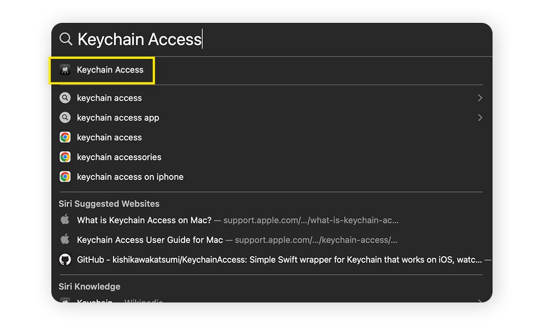Click Apple logo beside Keychain Access User Guide

65,239
